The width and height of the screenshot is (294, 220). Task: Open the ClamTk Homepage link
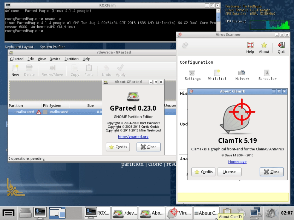click(237, 162)
